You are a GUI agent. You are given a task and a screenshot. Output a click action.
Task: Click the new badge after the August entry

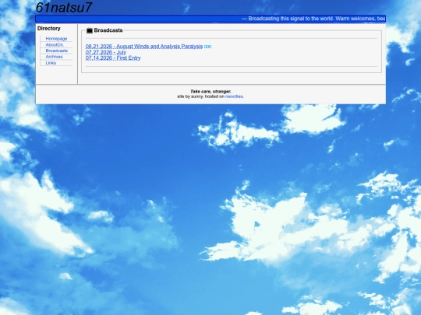pyautogui.click(x=207, y=47)
